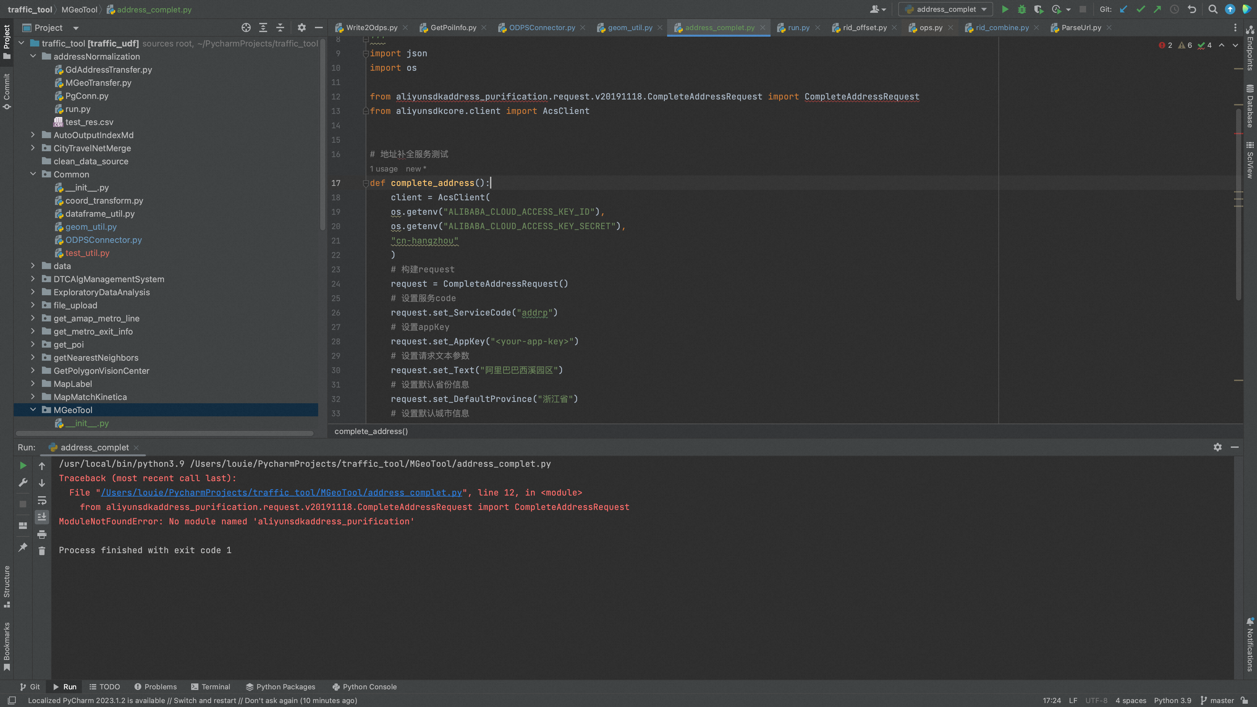Open the Git commit panel icon

click(x=8, y=89)
